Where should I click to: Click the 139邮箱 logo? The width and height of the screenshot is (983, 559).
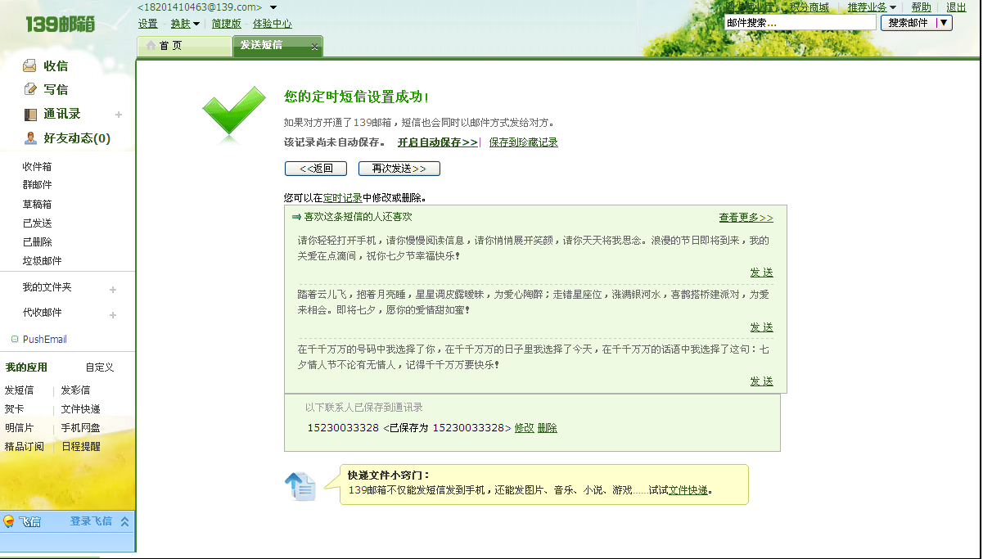click(60, 25)
